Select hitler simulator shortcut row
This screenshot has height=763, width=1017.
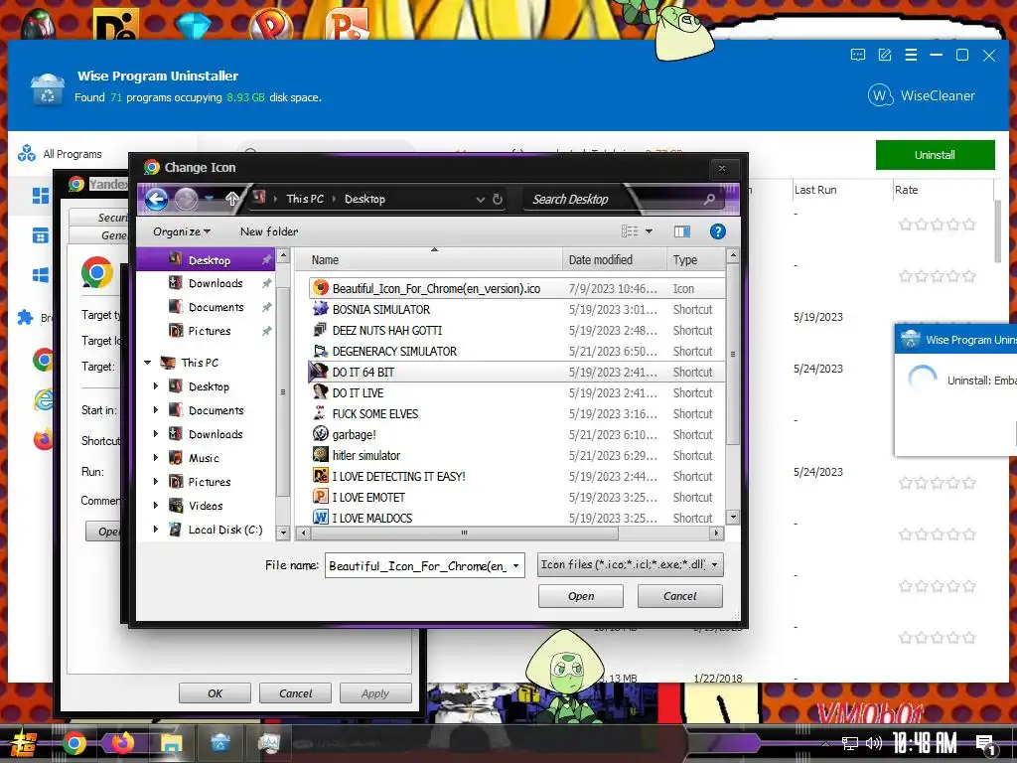click(x=516, y=455)
